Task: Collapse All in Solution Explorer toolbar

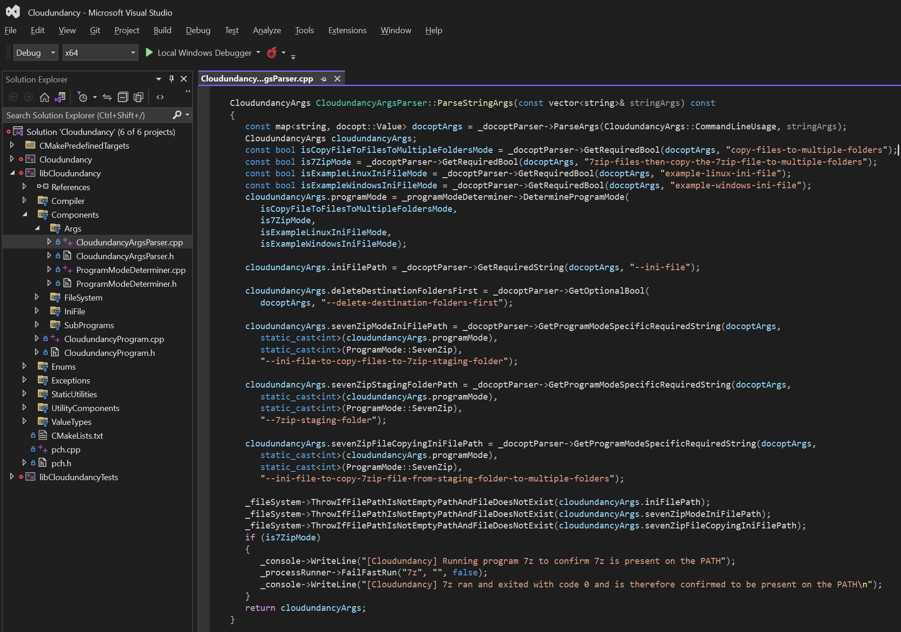Action: 123,97
